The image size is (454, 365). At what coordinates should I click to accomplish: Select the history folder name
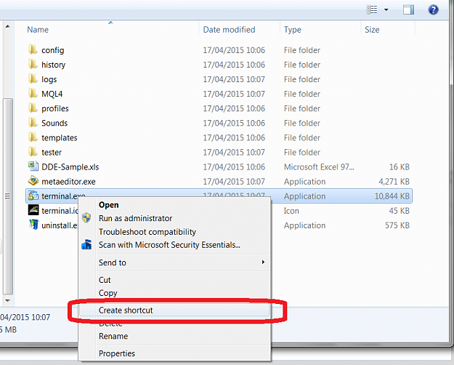(53, 65)
